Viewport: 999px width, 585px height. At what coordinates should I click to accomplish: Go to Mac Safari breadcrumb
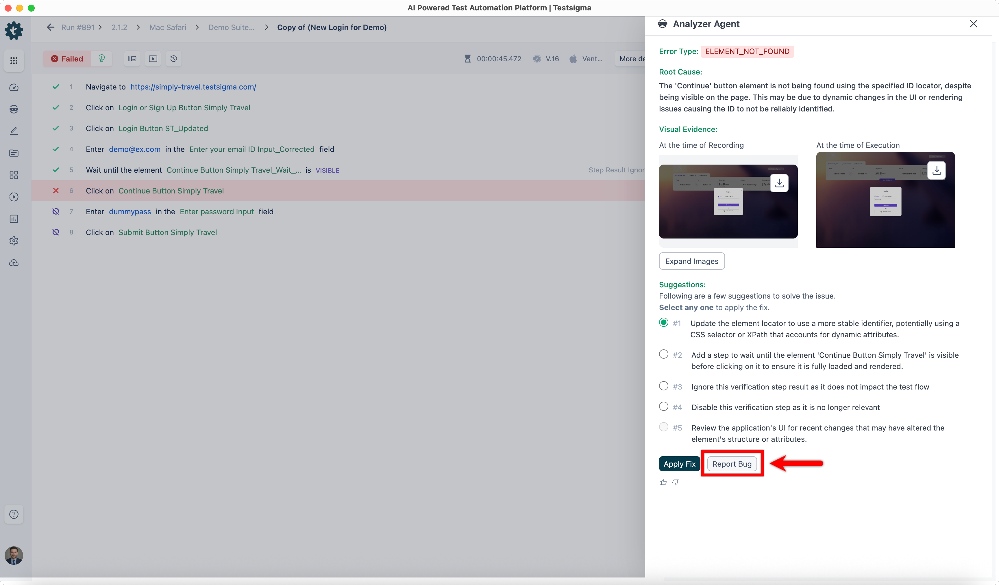[168, 27]
